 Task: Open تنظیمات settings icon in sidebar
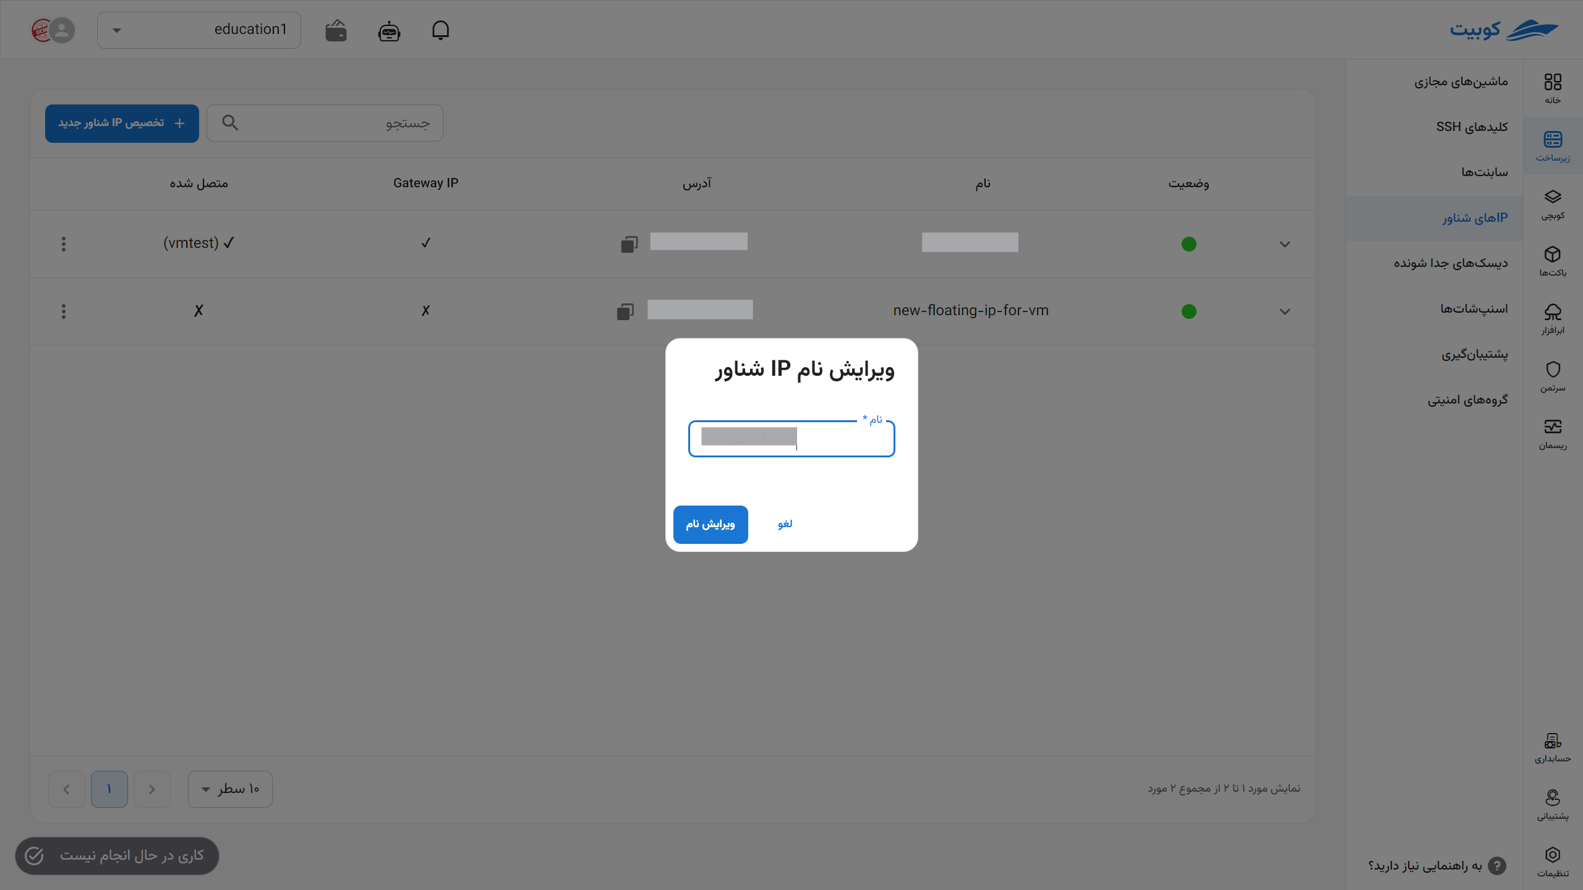(x=1553, y=862)
